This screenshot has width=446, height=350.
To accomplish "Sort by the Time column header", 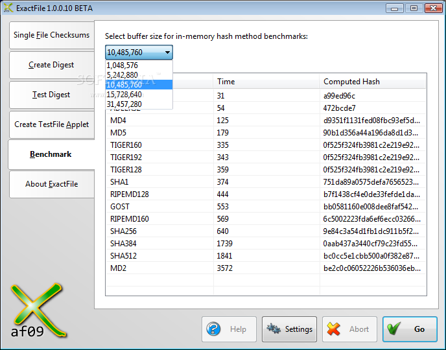I will tap(266, 82).
